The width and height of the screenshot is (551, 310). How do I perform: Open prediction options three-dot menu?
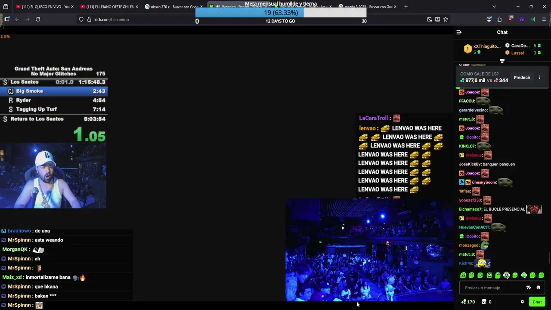[539, 77]
